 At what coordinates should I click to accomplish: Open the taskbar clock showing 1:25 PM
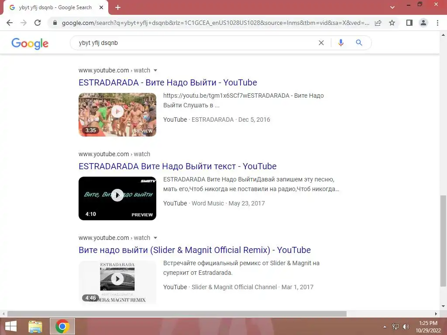point(428,327)
